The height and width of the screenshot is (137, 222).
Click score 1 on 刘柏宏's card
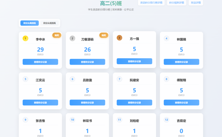pos(134,131)
